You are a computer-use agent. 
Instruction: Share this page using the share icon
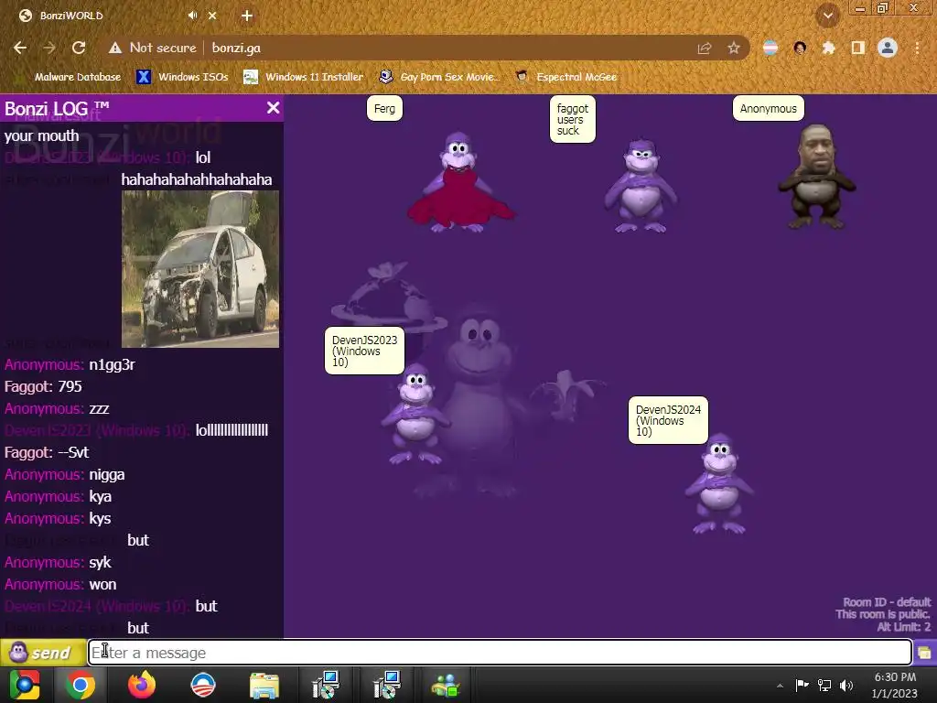[705, 48]
